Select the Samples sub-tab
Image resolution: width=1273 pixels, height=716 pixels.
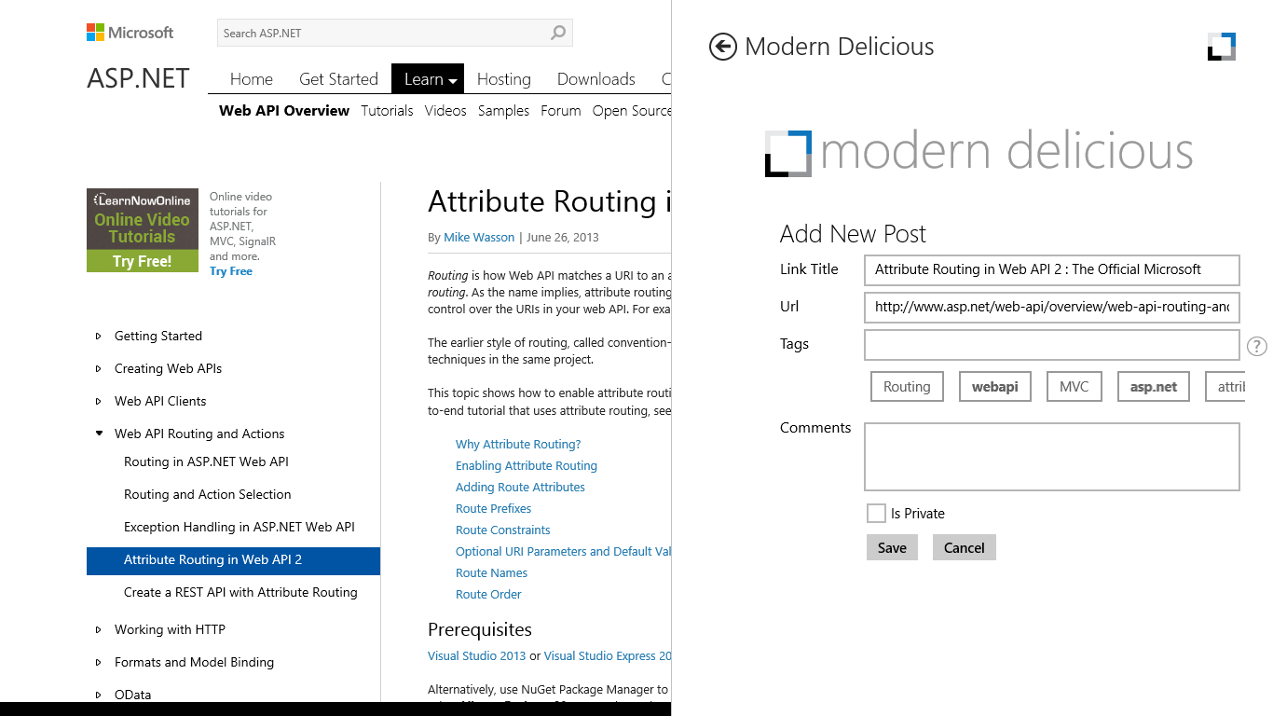click(x=503, y=110)
